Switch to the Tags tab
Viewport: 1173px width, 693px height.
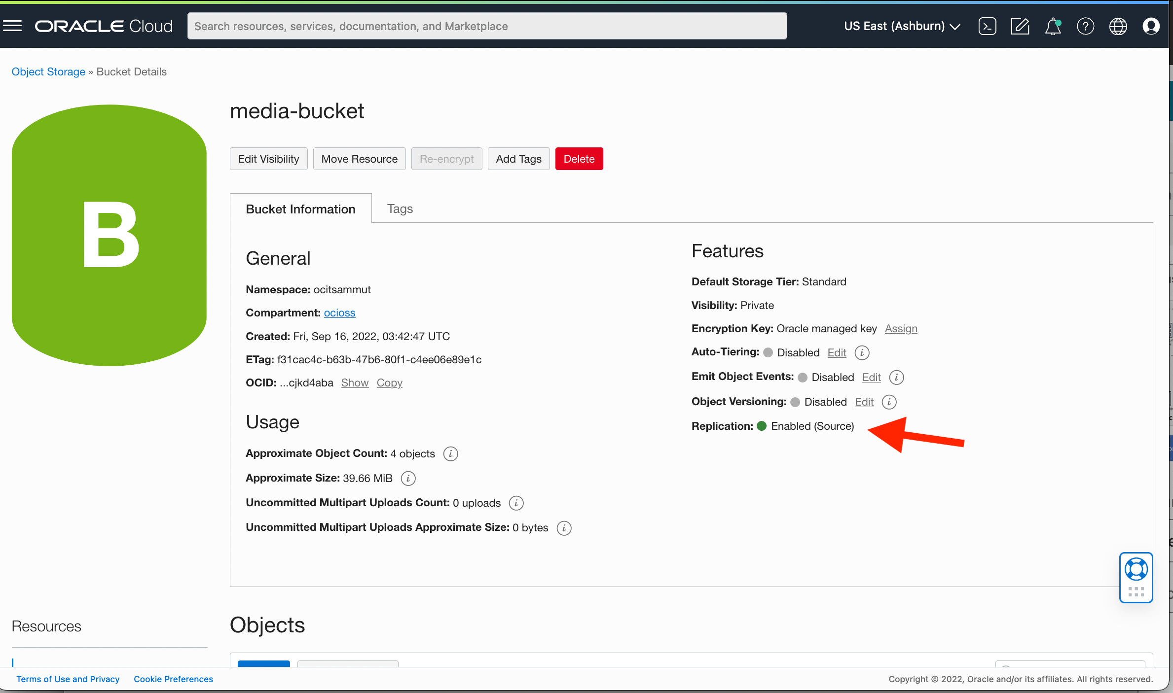point(400,208)
